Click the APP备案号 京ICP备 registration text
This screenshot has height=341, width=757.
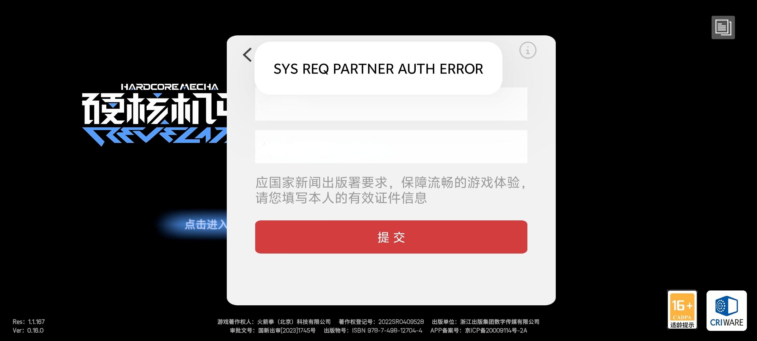point(479,331)
